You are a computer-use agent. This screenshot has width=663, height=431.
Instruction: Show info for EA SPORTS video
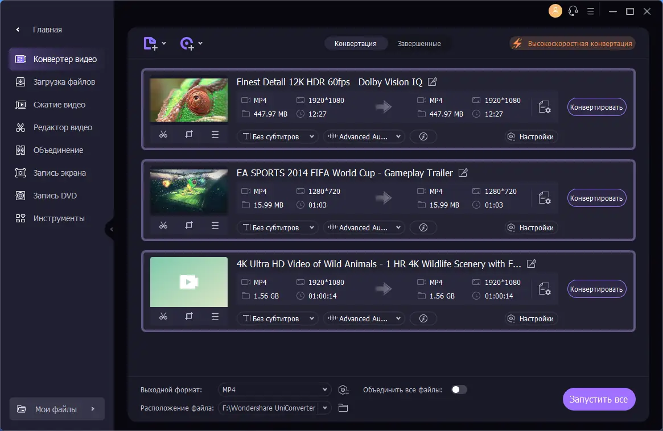(x=423, y=228)
